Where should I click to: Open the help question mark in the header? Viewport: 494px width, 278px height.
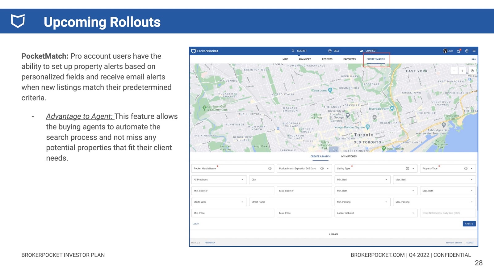(467, 51)
